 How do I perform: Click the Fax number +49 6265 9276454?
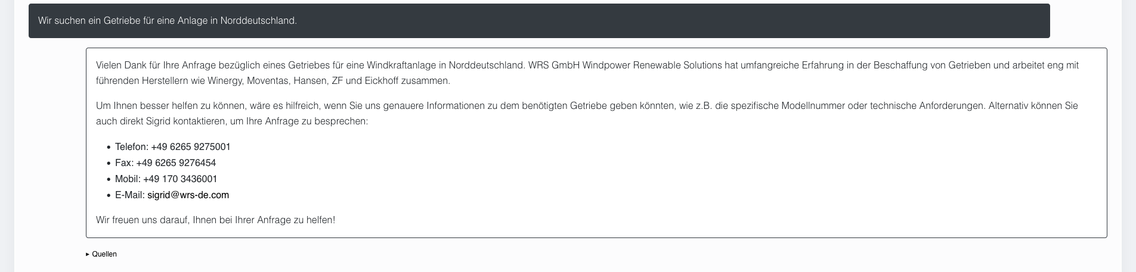[176, 163]
